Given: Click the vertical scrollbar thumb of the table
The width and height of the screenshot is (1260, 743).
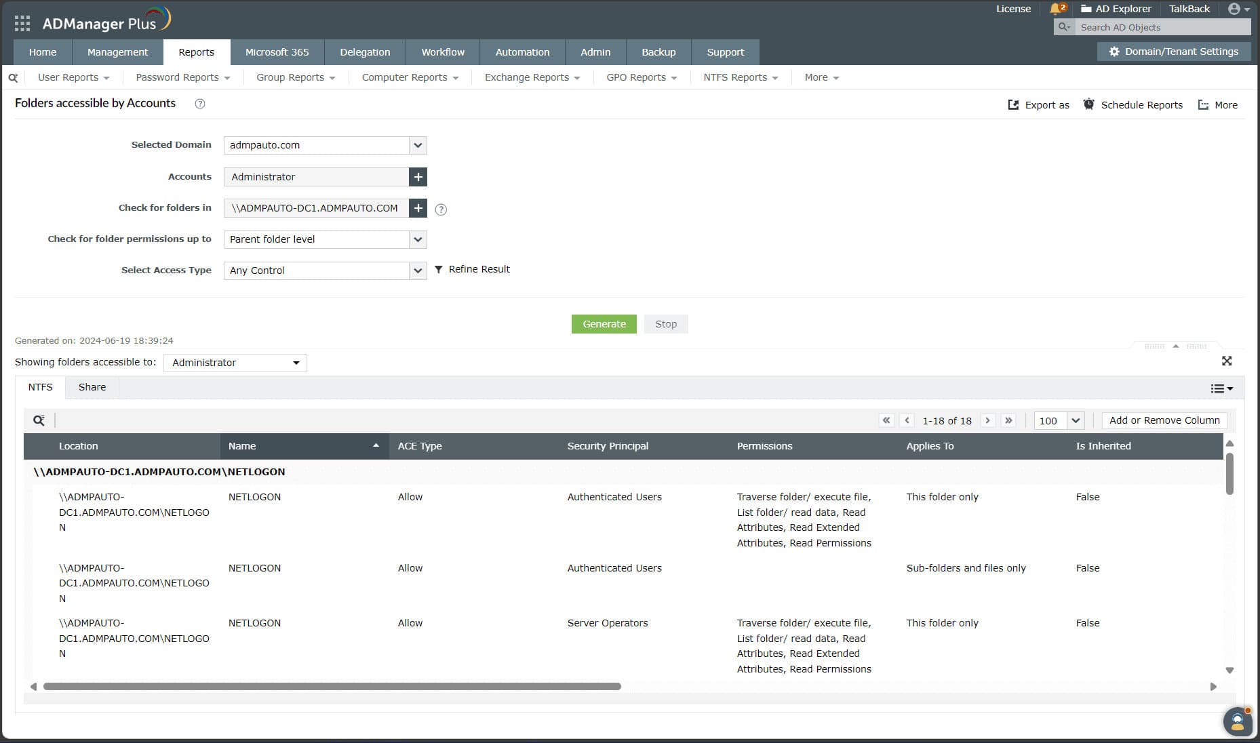Looking at the screenshot, I should tap(1229, 473).
